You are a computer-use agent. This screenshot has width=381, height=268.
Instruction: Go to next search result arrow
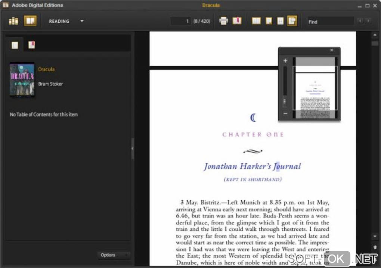368,21
